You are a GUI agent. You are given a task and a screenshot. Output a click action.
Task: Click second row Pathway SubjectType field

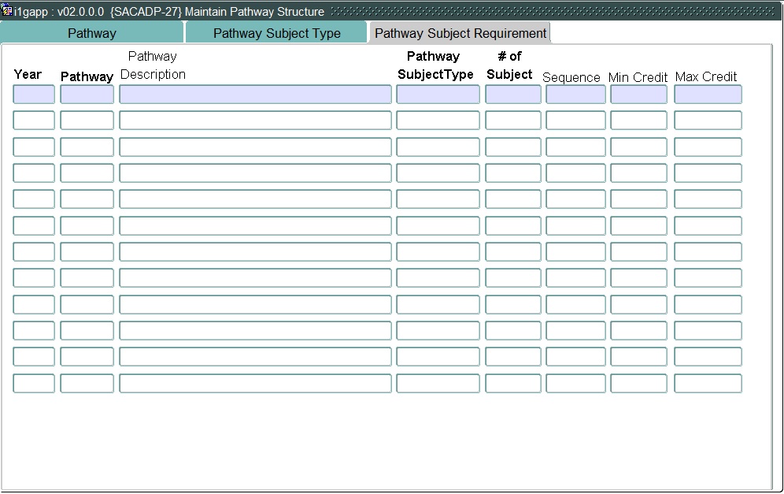pyautogui.click(x=438, y=121)
